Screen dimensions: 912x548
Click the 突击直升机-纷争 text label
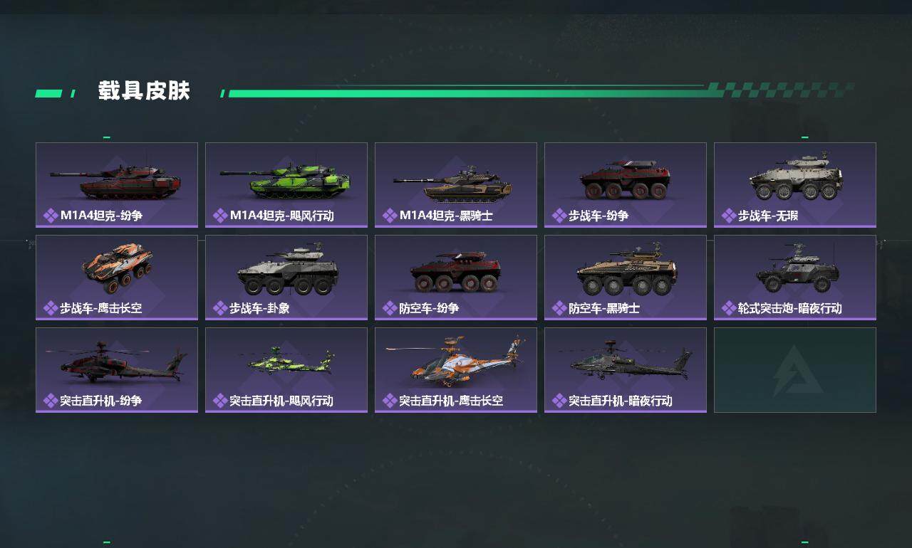tap(100, 401)
